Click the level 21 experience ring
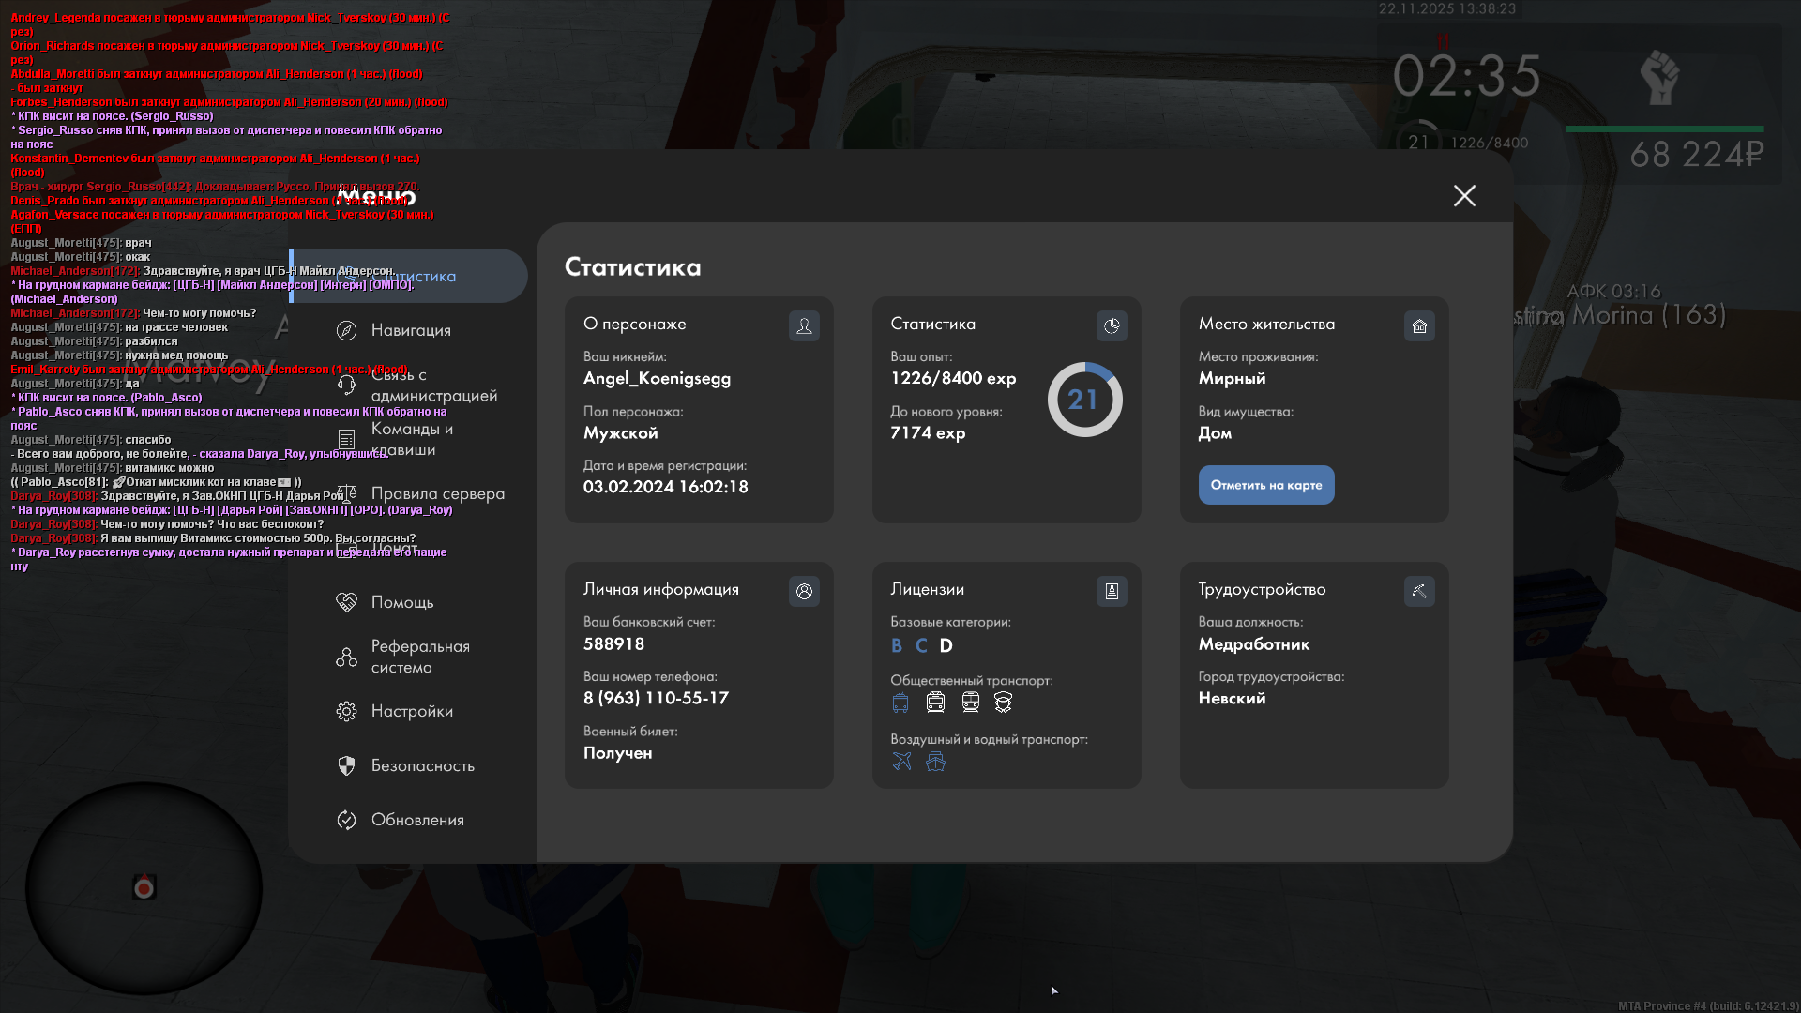The height and width of the screenshot is (1013, 1801). click(x=1084, y=400)
